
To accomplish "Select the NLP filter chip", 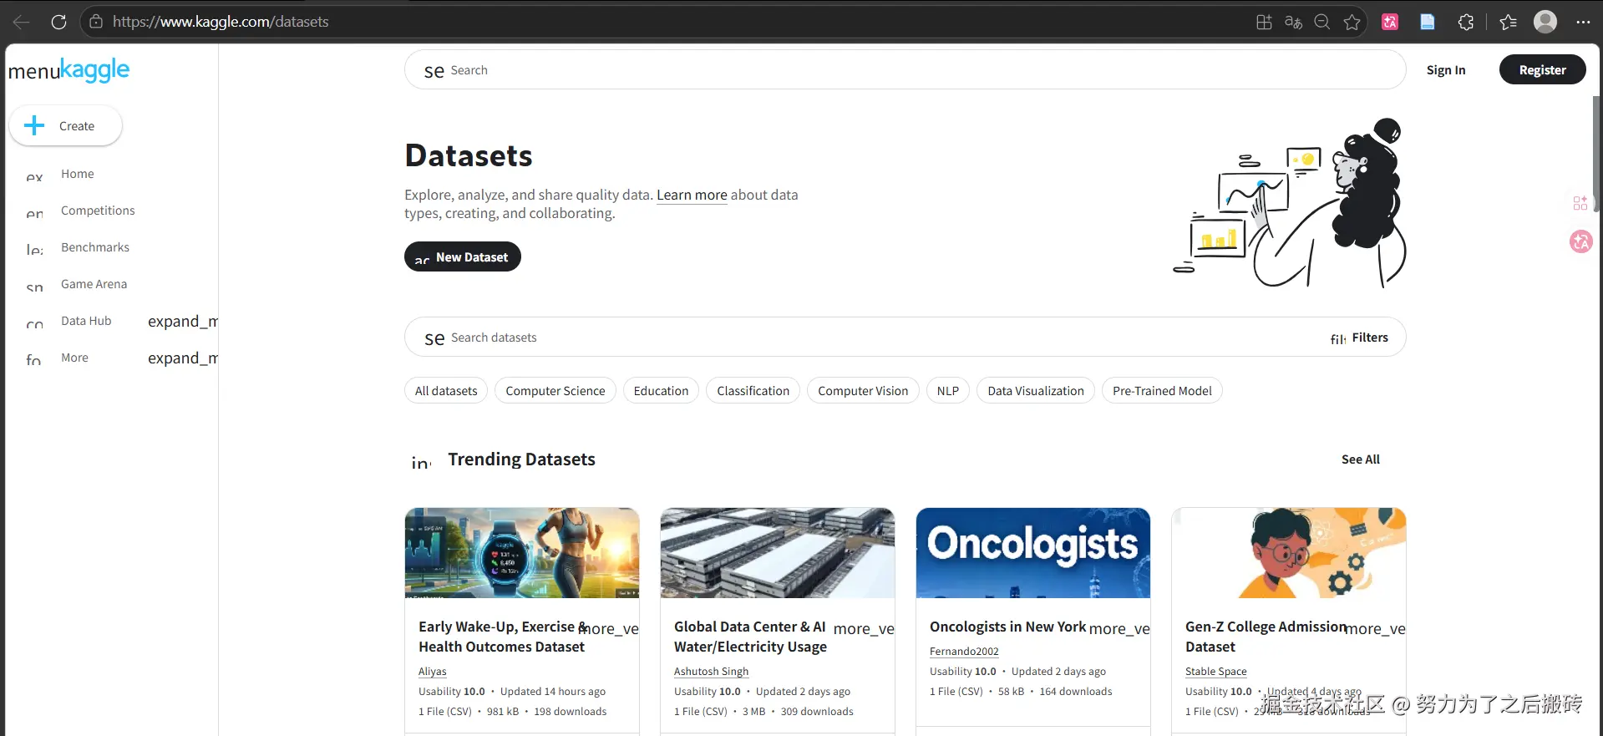I will click(x=948, y=391).
